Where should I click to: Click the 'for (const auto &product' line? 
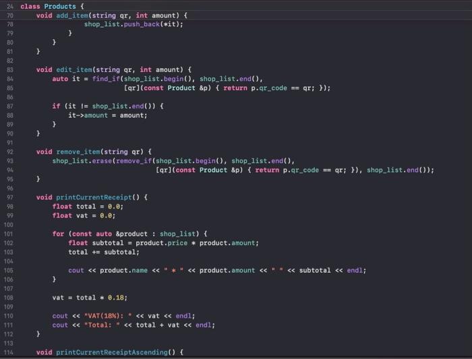(129, 234)
